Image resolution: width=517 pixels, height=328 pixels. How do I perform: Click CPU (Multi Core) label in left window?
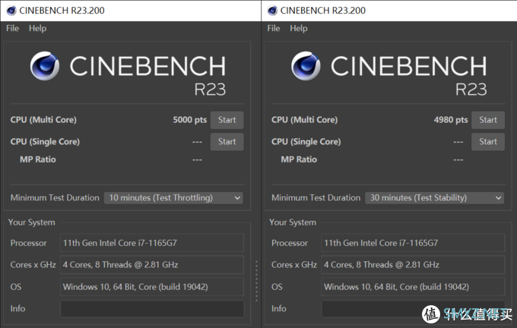pyautogui.click(x=43, y=120)
